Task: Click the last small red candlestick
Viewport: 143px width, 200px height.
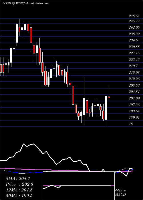Action: click(x=109, y=97)
